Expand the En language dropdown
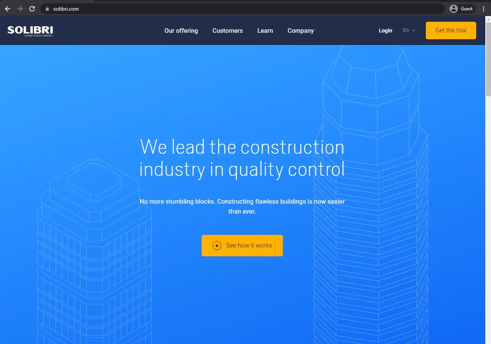 (x=409, y=31)
